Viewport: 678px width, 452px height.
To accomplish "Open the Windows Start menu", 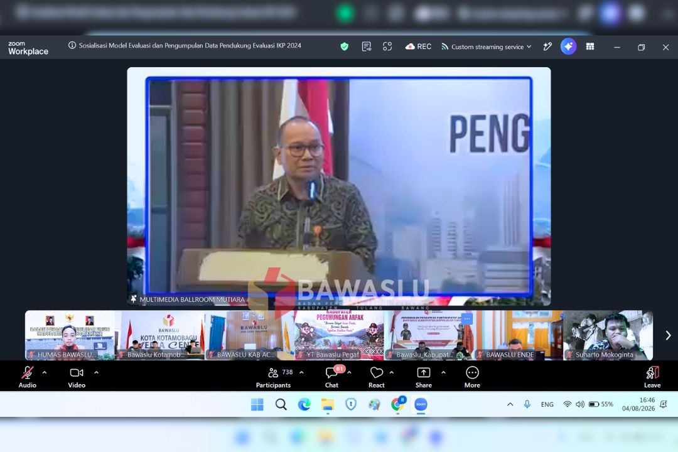I will click(x=257, y=404).
